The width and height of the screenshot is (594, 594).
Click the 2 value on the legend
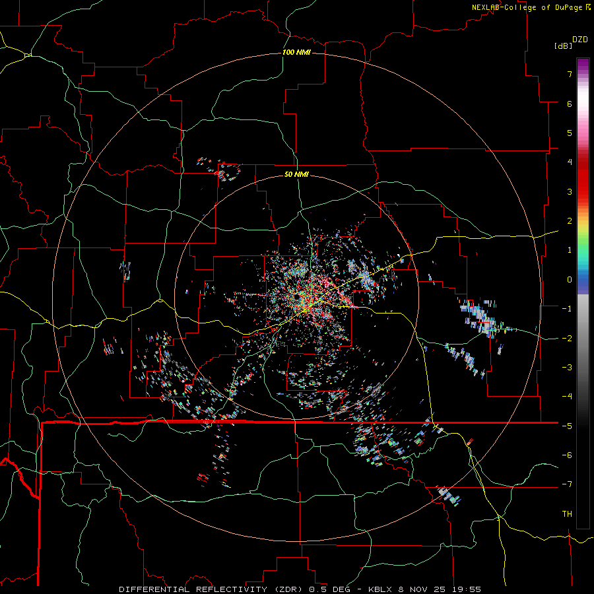click(570, 221)
